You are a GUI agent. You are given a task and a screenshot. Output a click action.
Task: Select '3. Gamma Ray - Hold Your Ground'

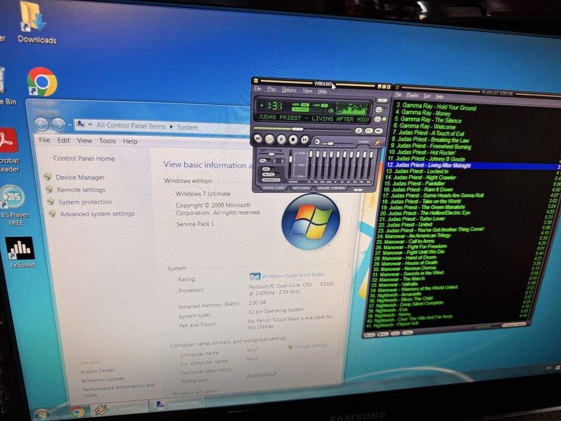coord(436,106)
